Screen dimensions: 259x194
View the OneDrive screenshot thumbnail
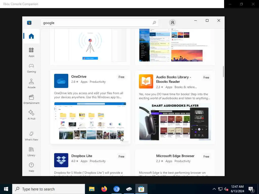(x=90, y=121)
